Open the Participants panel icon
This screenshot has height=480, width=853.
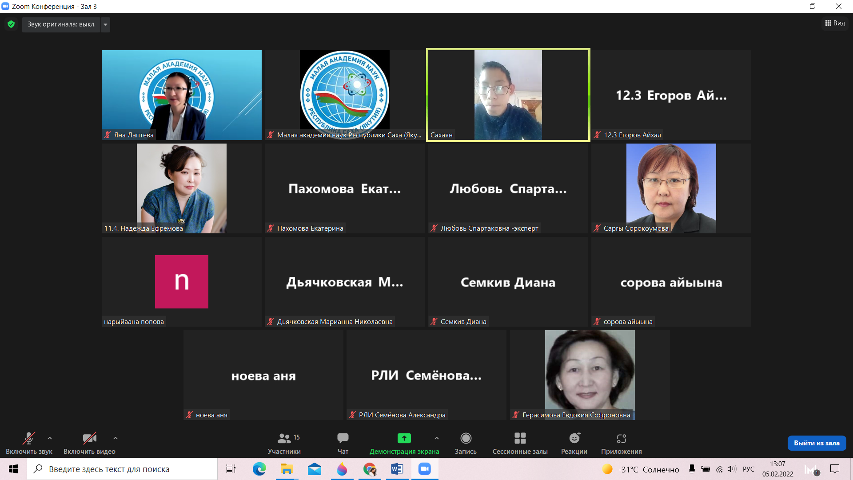pyautogui.click(x=284, y=439)
